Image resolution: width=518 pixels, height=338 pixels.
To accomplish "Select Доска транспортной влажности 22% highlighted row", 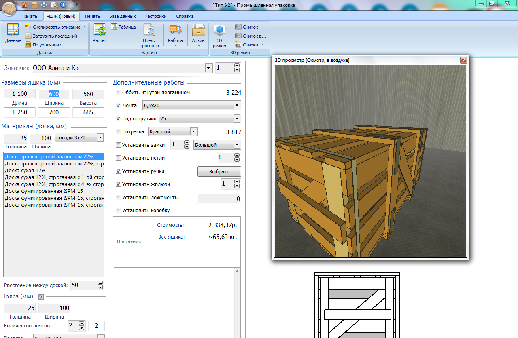I will pos(54,156).
